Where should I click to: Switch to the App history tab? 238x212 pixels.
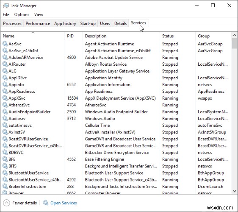point(65,24)
